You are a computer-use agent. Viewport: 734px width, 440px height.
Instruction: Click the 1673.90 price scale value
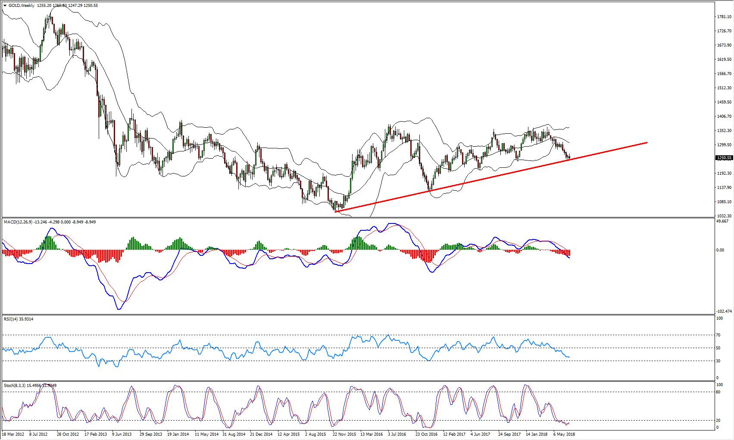pyautogui.click(x=724, y=45)
